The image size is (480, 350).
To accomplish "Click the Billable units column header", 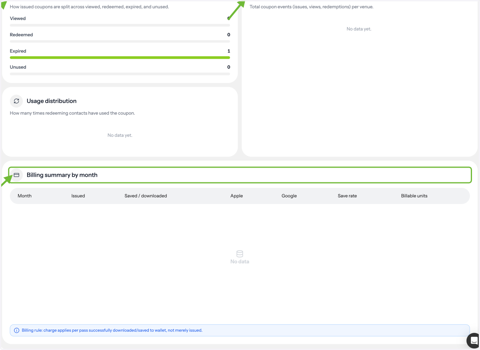I will [x=414, y=196].
